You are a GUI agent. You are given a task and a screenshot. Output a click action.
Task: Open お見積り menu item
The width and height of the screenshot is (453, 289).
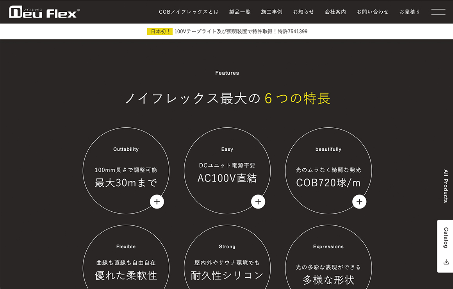[410, 12]
